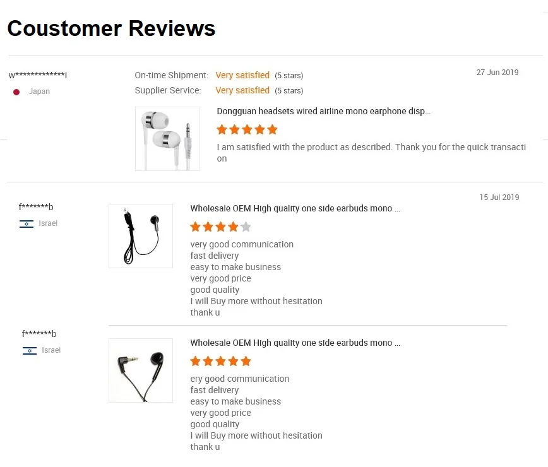Open the bottom black earphone product picture
Screen dimensions: 548x467
coord(140,370)
